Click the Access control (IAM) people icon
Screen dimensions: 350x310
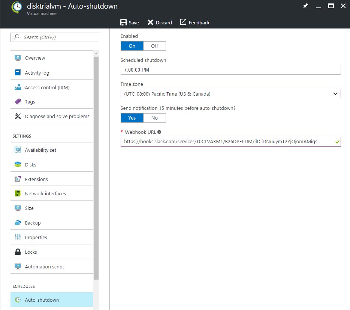point(18,87)
